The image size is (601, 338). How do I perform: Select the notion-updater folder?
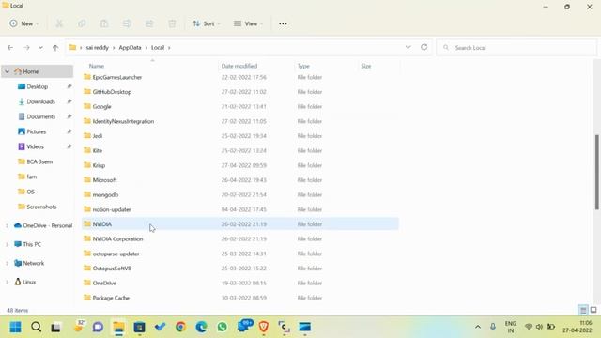coord(112,209)
